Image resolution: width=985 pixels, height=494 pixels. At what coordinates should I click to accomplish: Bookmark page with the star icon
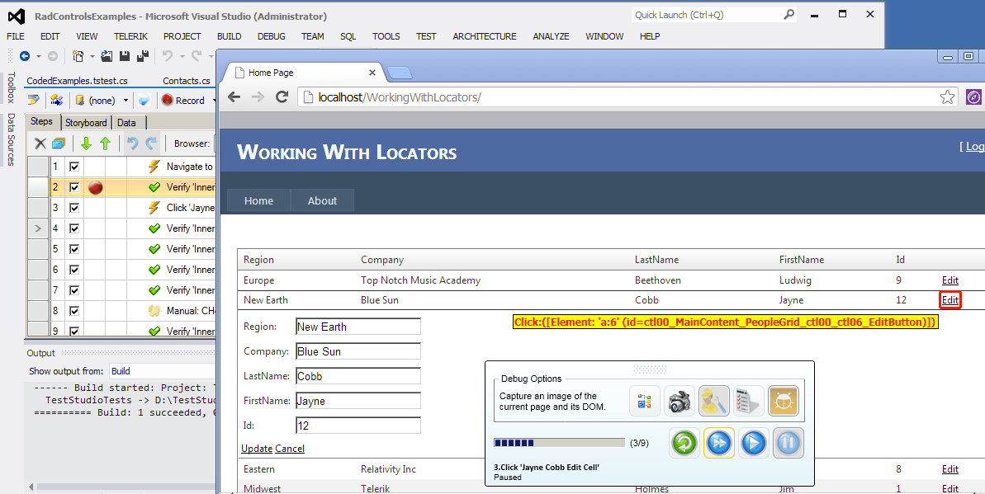[x=947, y=96]
